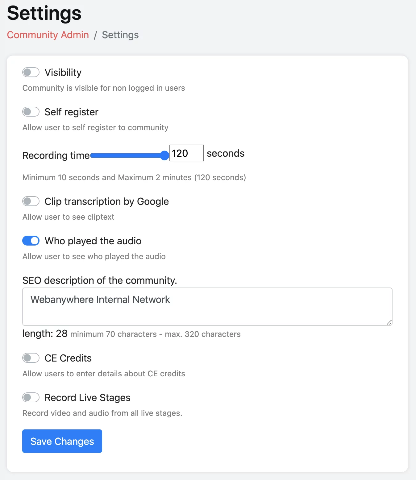Toggle the CE Credits switch on
The image size is (416, 480).
31,358
